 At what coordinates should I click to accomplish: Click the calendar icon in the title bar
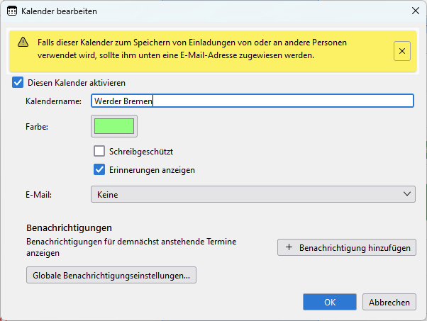coord(12,11)
